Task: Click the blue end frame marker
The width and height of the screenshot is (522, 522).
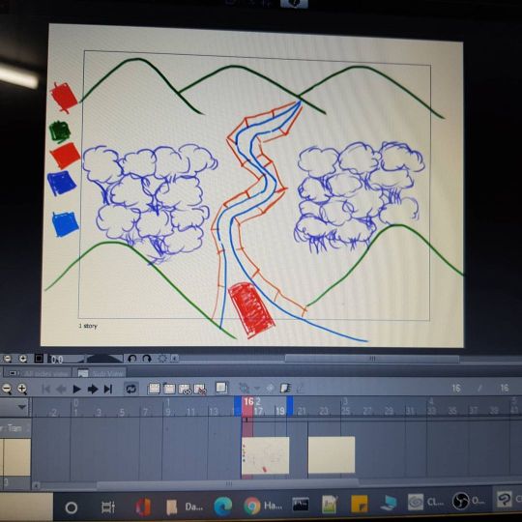Action: pos(290,406)
